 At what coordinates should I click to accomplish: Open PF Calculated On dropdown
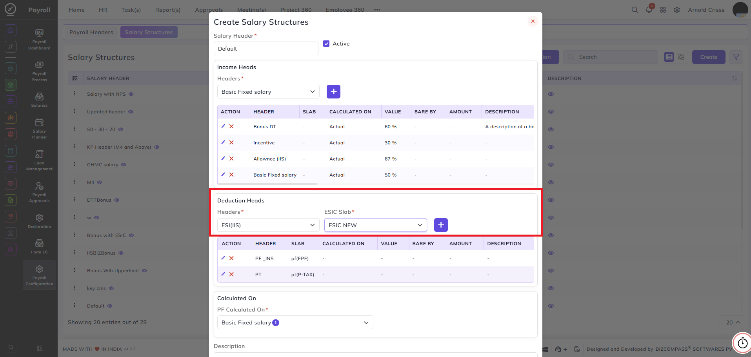[x=295, y=322]
